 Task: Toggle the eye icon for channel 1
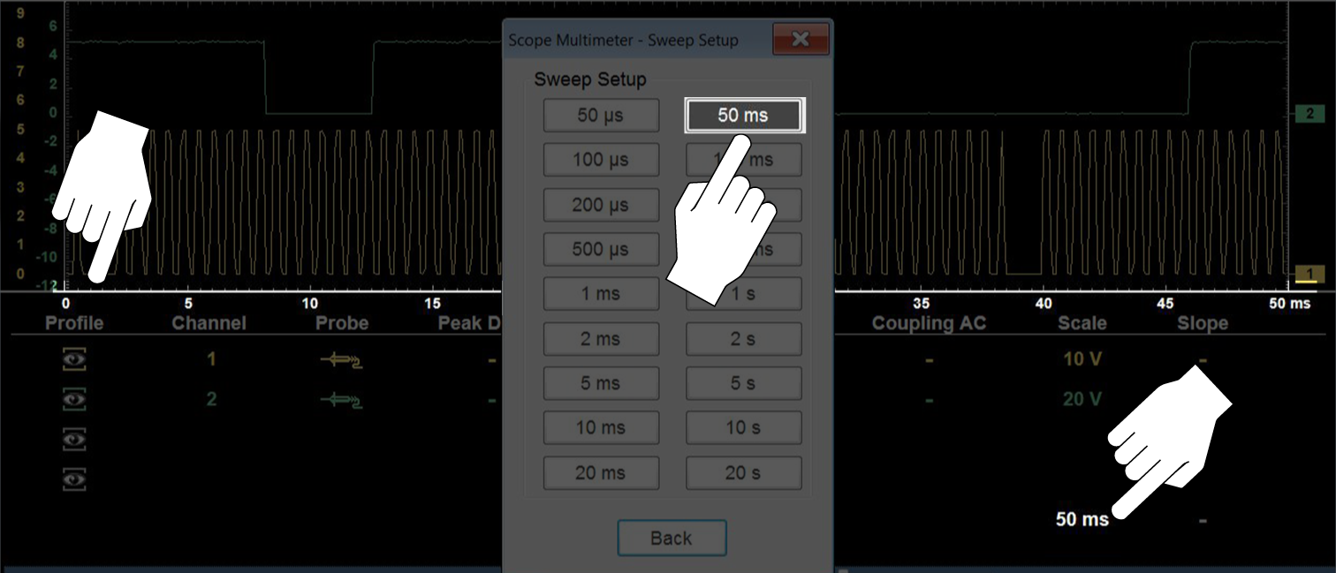click(75, 360)
